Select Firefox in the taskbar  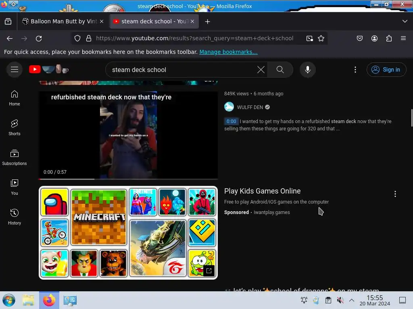49,300
